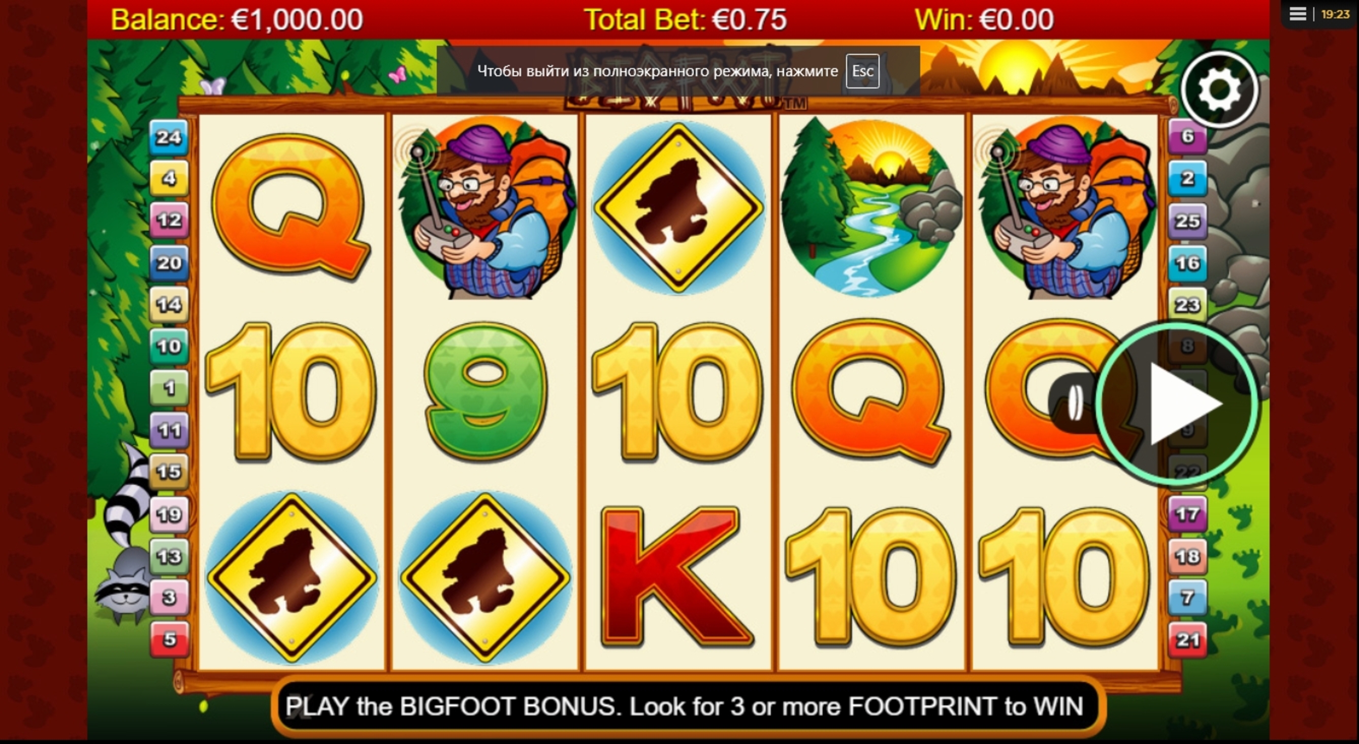Select payline 25 marker
Screen dimensions: 1359x744
[x=1187, y=221]
